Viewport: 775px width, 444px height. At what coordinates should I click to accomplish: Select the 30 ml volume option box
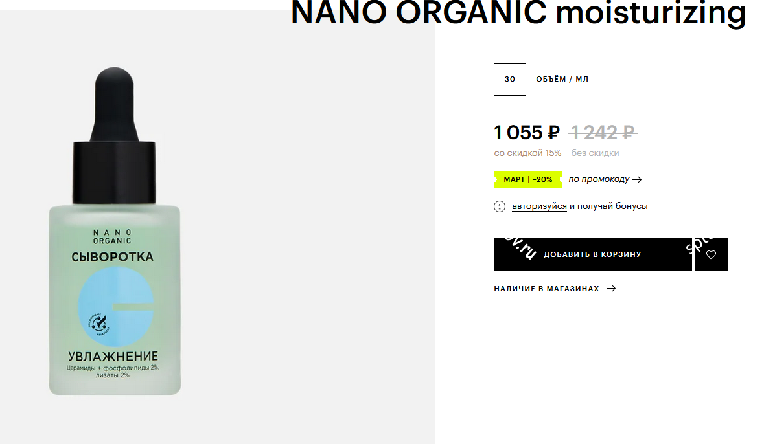(x=509, y=80)
